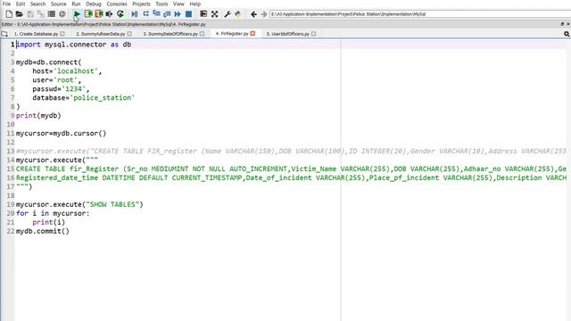Maximize current pane icon
Screen dimensions: 571x321
203,14
